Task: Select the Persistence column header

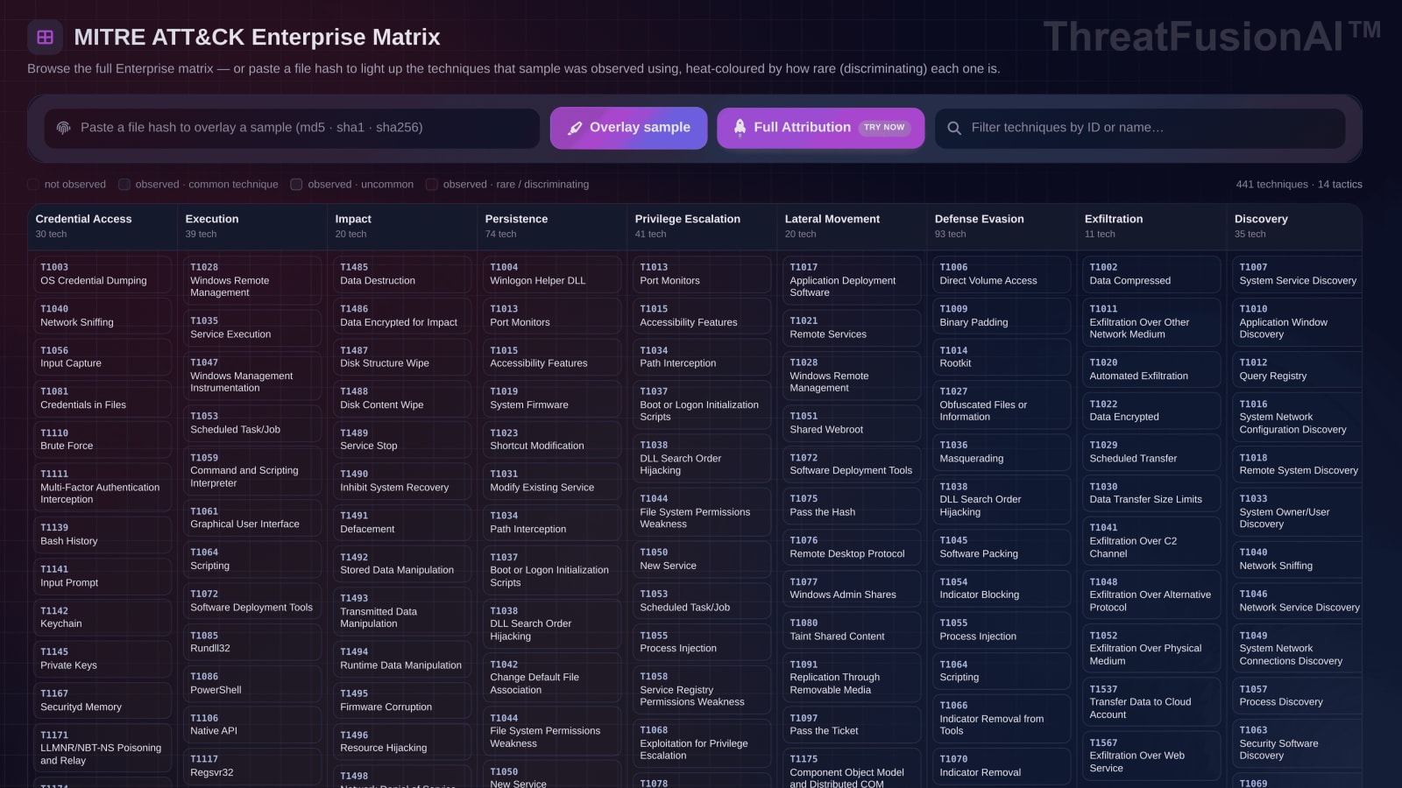Action: (551, 227)
